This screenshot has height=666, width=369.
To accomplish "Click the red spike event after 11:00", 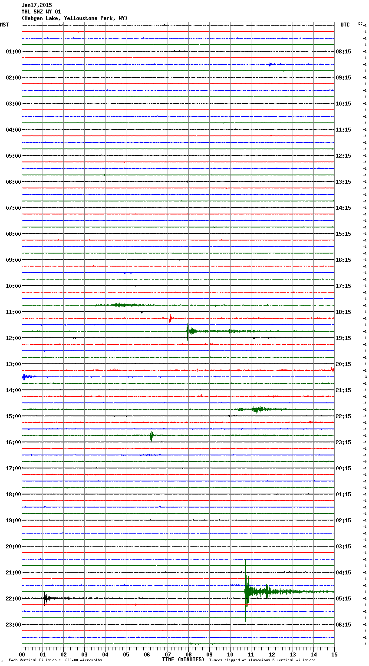I will [170, 318].
